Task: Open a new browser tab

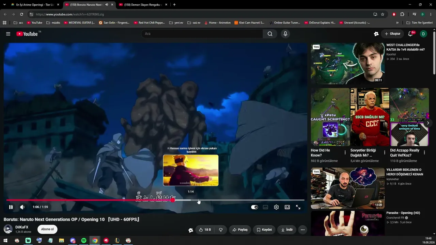Action: pos(174,5)
